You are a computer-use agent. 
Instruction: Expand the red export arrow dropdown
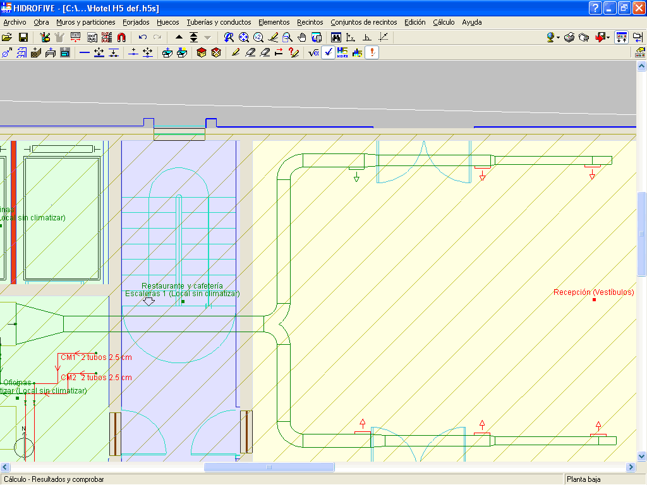[608, 38]
